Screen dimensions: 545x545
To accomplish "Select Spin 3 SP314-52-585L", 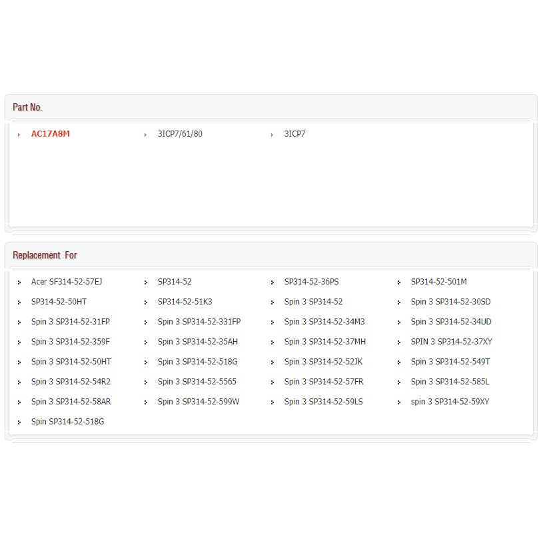I will [450, 382].
